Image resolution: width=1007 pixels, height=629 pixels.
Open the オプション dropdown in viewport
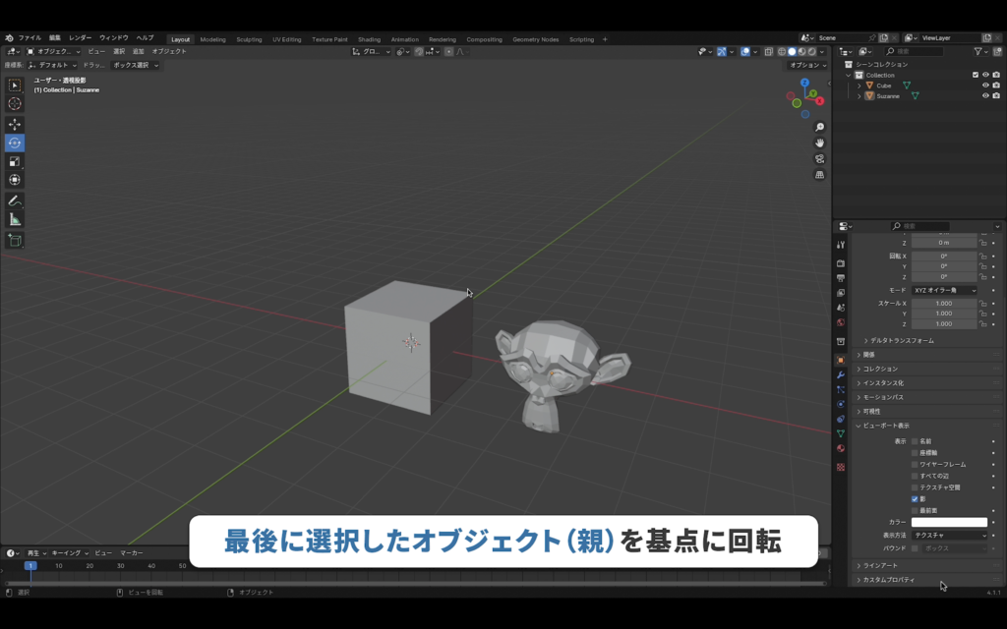click(807, 66)
